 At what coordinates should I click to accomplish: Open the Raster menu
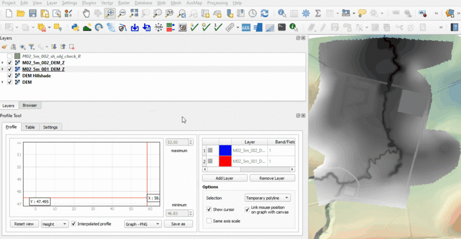(124, 3)
